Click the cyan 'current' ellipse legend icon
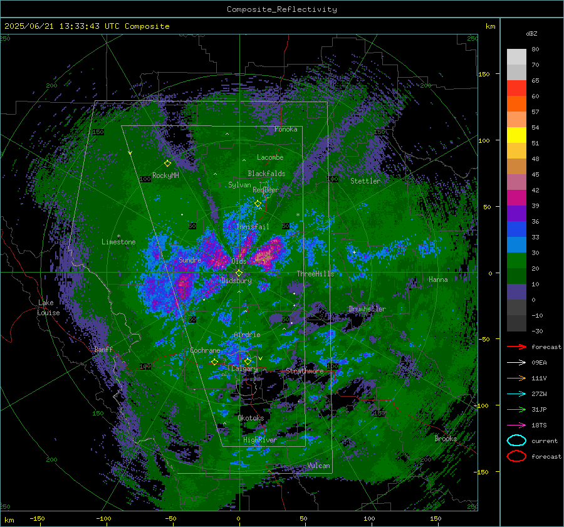 (516, 441)
